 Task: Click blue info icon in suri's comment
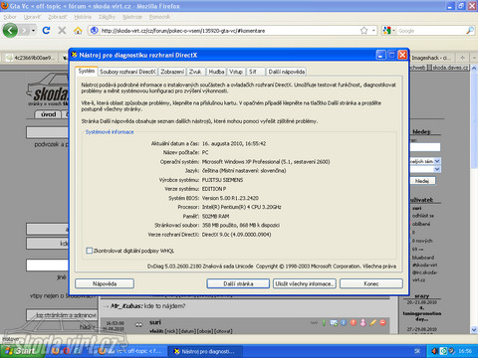(x=344, y=322)
